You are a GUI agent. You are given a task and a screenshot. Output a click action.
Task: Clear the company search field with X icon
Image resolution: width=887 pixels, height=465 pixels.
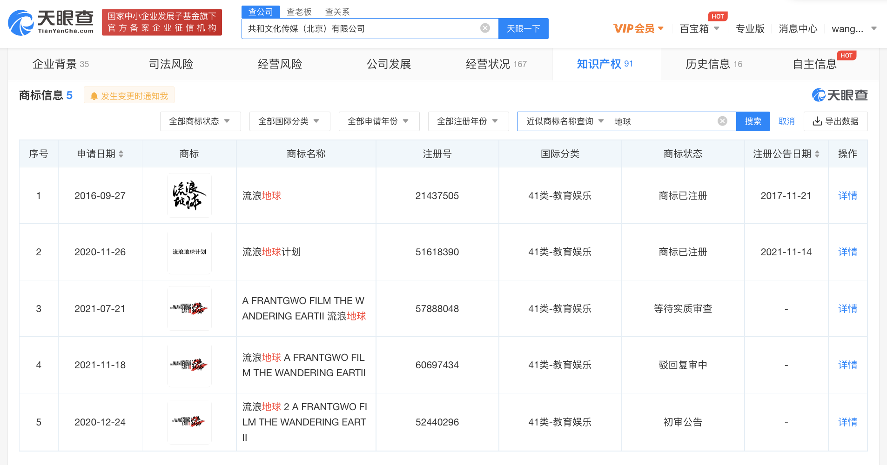(x=485, y=28)
